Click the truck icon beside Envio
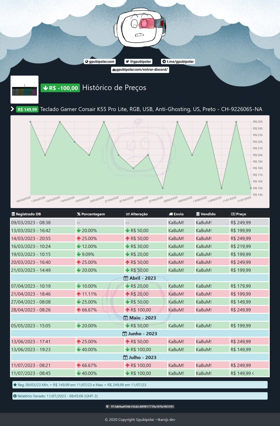Viewport: 280px width, 426px height. click(171, 214)
